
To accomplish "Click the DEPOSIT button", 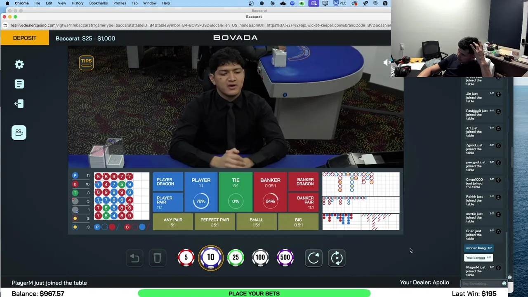I will tap(25, 38).
